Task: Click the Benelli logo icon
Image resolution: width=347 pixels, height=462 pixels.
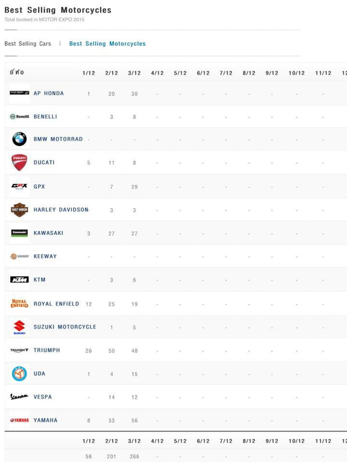Action: tap(19, 116)
